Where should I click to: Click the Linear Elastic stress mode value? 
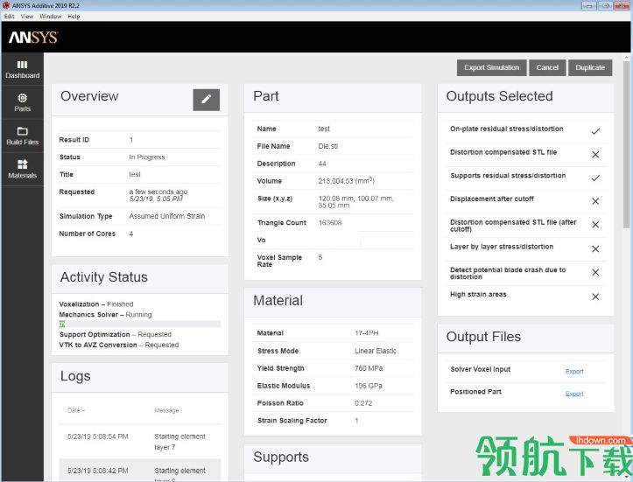(x=375, y=351)
